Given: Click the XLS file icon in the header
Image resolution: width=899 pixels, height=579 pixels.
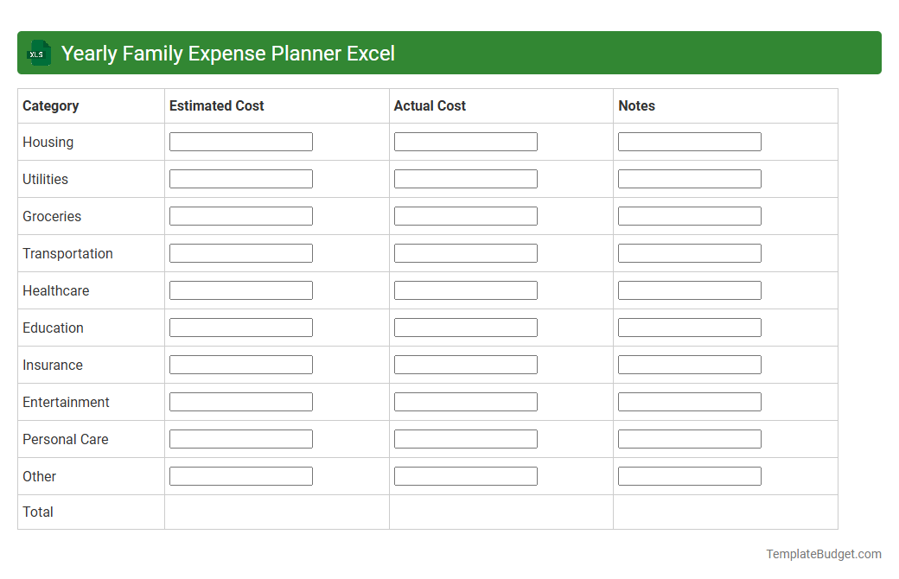Looking at the screenshot, I should tap(38, 53).
